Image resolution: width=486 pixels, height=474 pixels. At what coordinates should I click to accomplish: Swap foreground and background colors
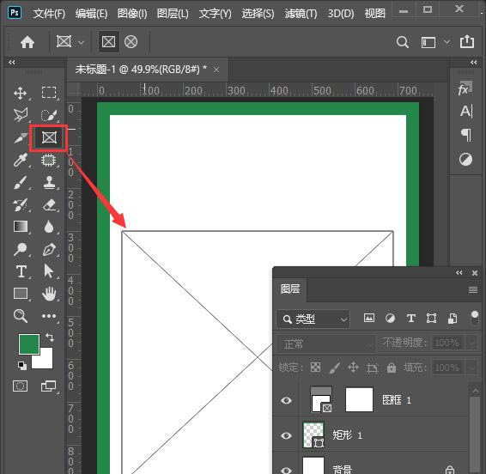[50, 337]
